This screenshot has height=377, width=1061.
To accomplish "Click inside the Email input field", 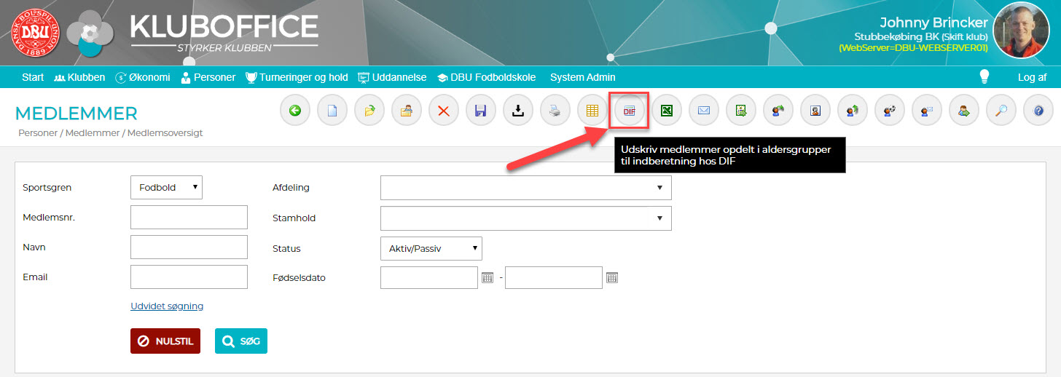I will (x=189, y=277).
